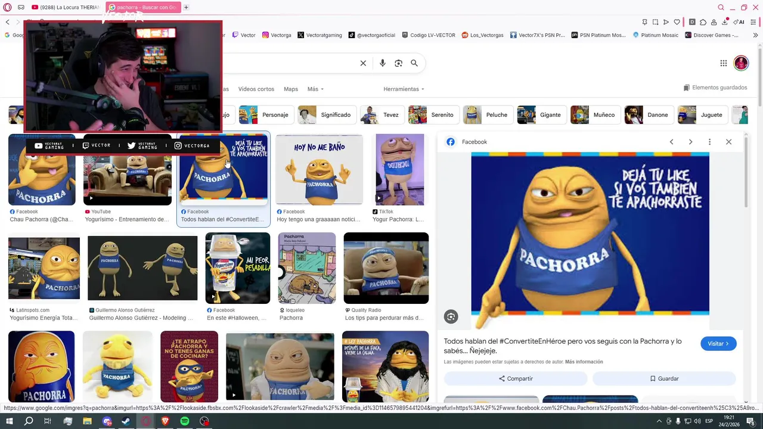Search this image with Lens overlay button
The height and width of the screenshot is (429, 763).
tap(451, 317)
